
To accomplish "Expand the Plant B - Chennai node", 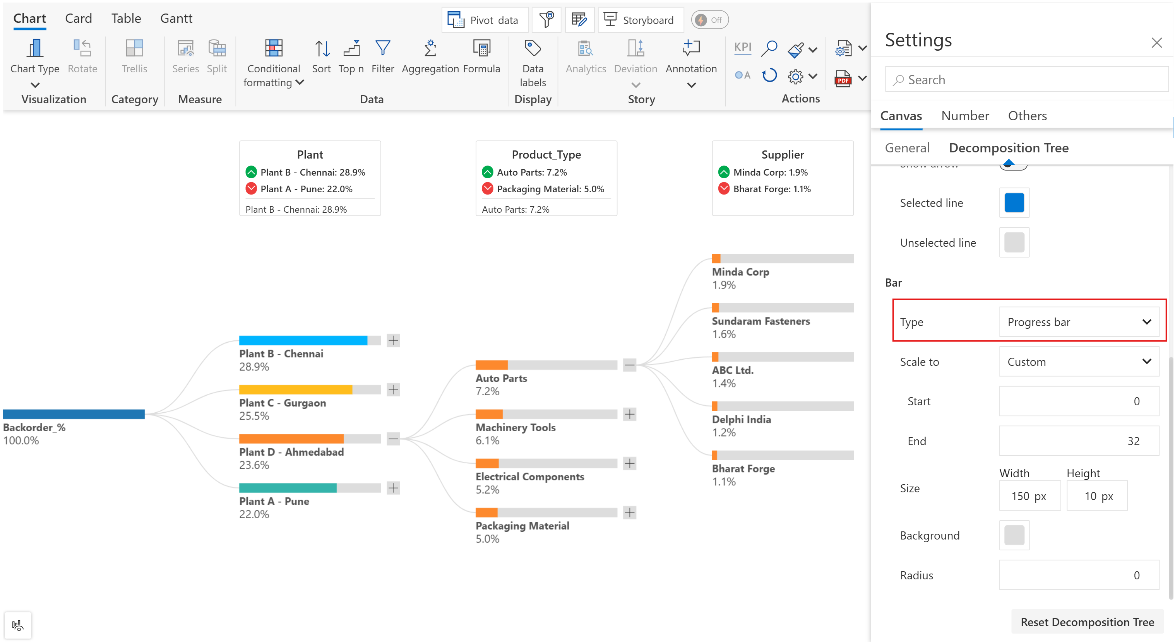I will [x=393, y=340].
